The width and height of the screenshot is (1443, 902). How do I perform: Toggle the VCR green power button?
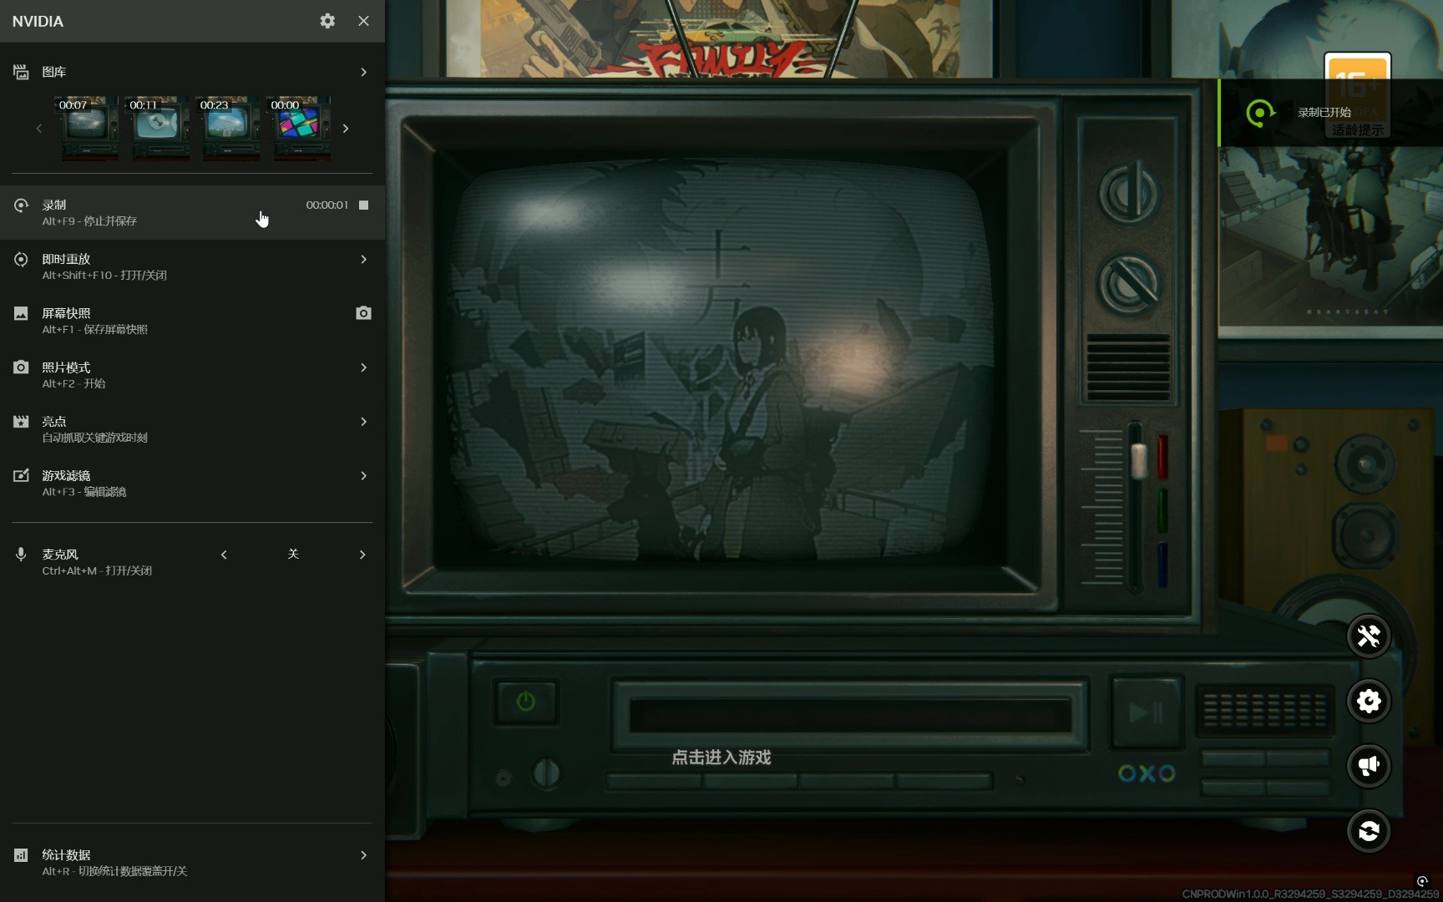tap(525, 702)
